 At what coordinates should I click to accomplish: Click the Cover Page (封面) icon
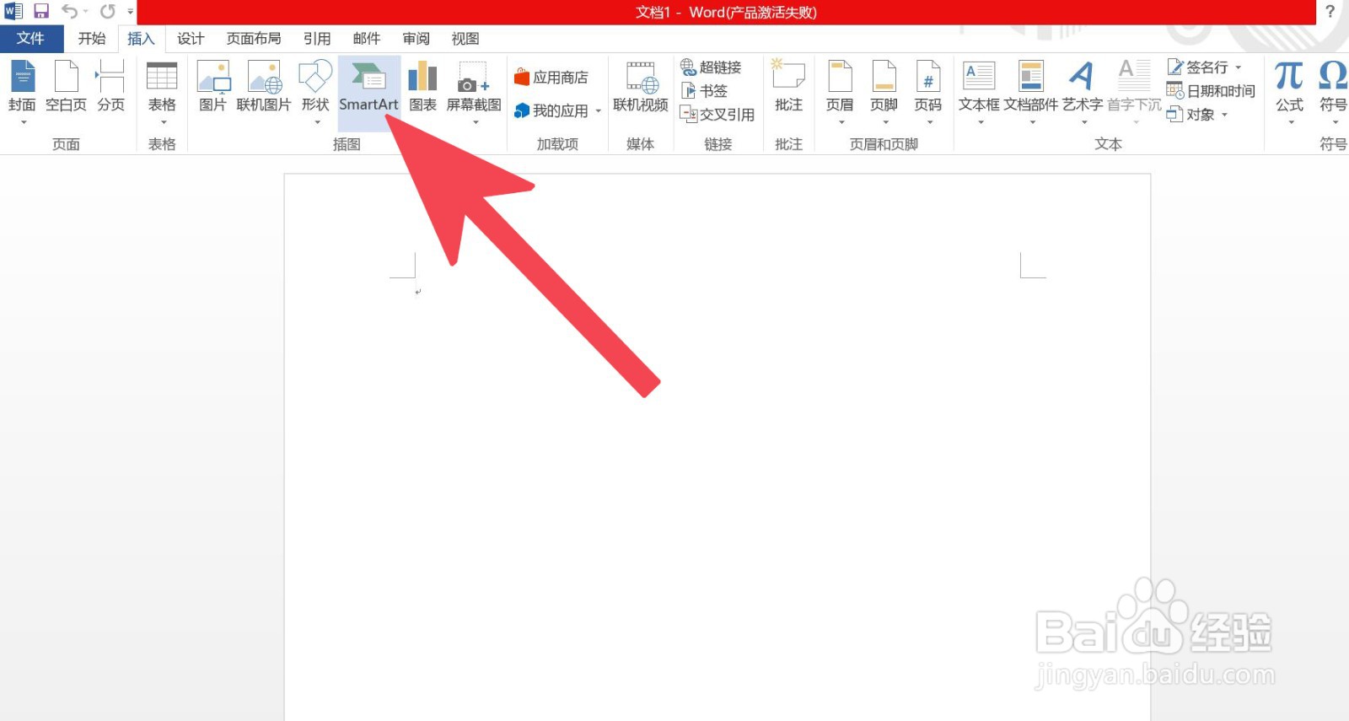(23, 77)
